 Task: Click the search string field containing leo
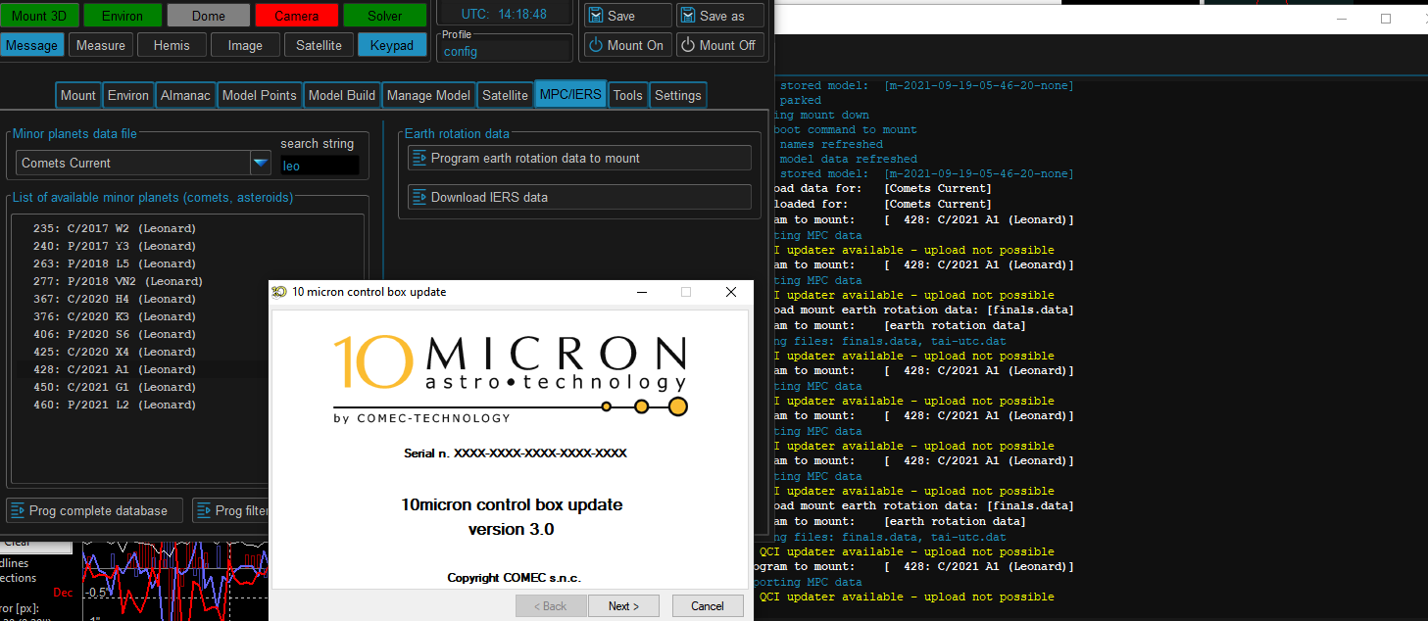[320, 166]
